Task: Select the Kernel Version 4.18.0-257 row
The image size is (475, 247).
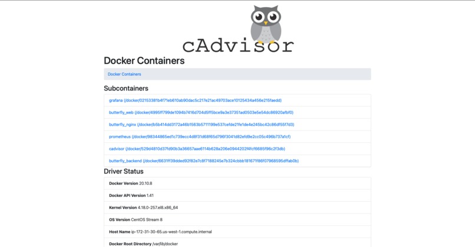Action: 237,208
